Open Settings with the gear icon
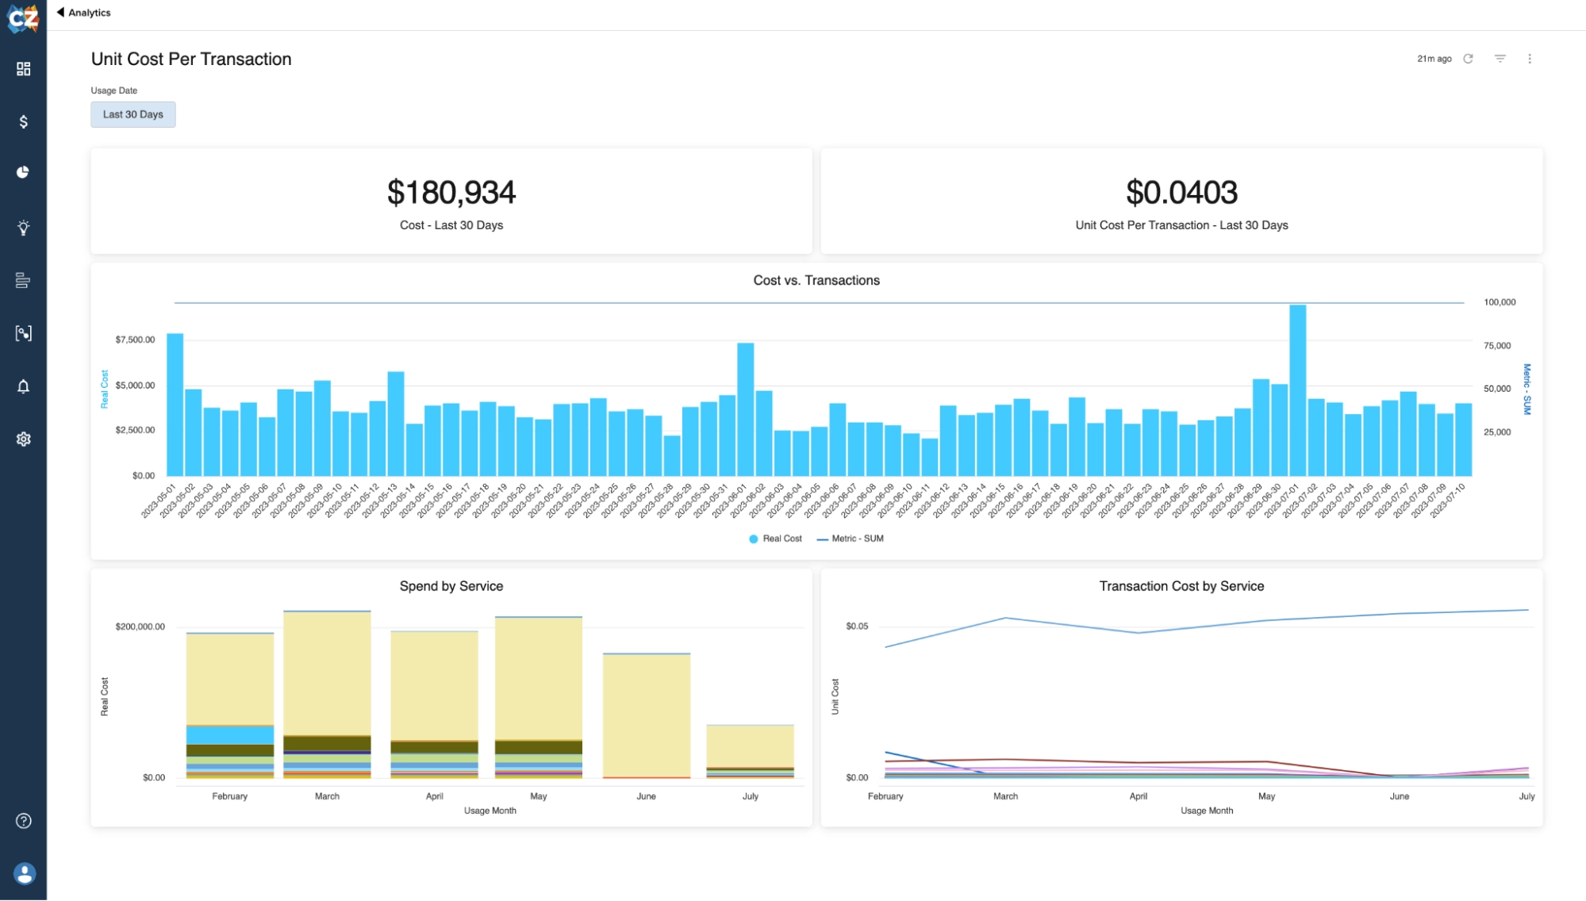1586x901 pixels. click(23, 439)
